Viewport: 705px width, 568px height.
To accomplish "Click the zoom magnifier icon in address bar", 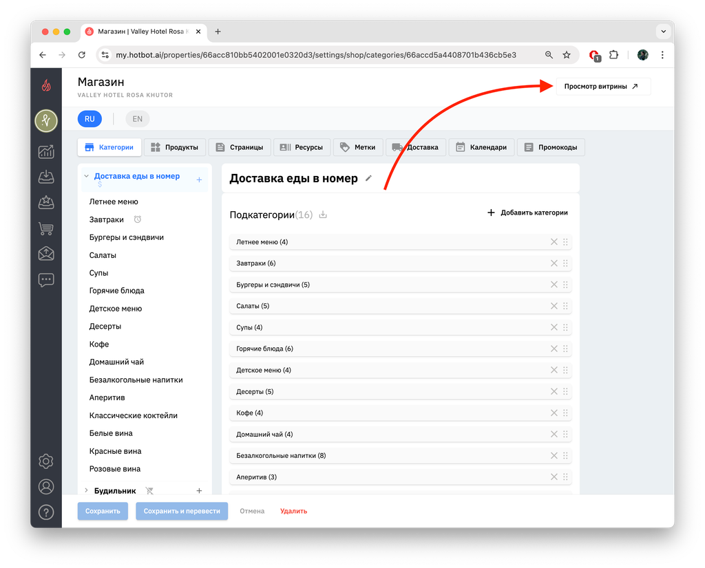I will click(x=549, y=55).
